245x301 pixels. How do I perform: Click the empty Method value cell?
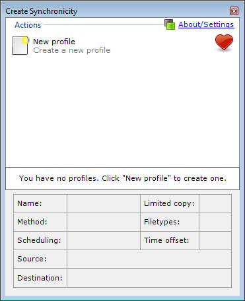click(104, 222)
